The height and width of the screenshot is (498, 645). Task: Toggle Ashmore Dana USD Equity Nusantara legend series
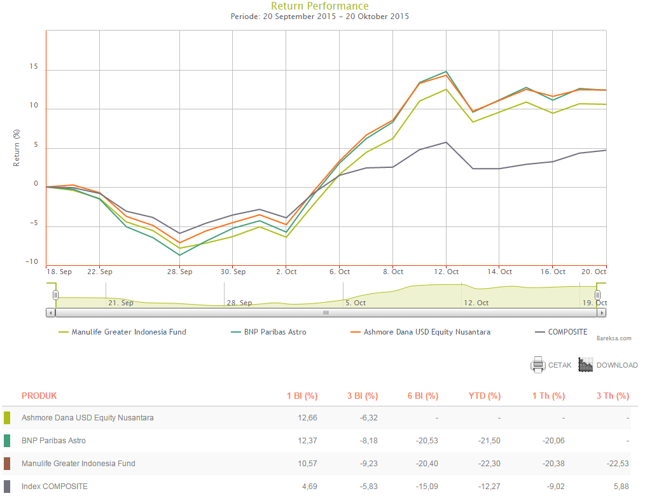[x=426, y=332]
